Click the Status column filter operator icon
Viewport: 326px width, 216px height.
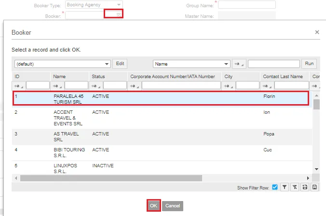click(96, 86)
